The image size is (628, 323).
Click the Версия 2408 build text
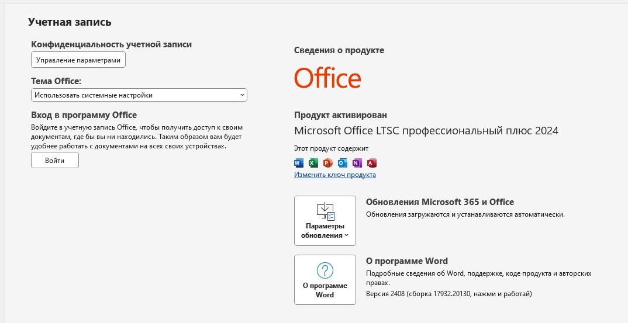coord(449,294)
